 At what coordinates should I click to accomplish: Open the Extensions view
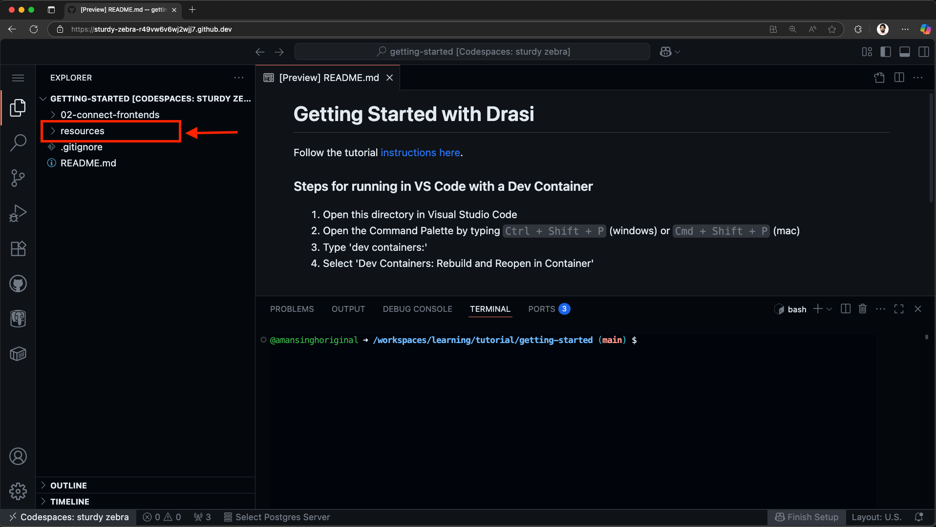(18, 249)
